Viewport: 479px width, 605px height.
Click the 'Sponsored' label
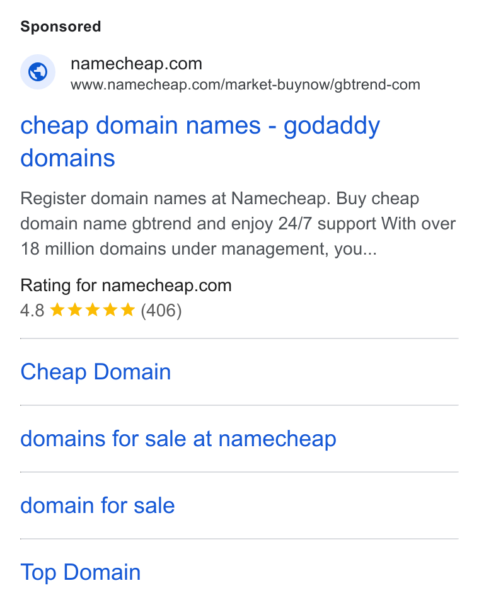click(61, 26)
